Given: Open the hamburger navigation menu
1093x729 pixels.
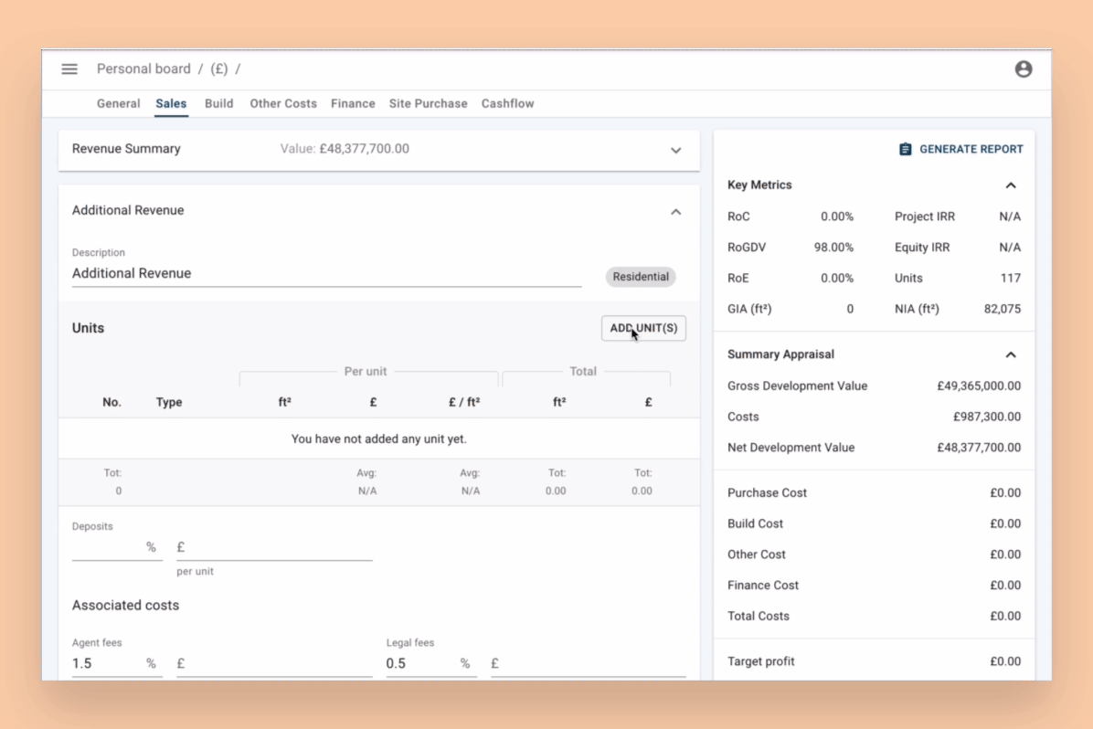Looking at the screenshot, I should (69, 69).
